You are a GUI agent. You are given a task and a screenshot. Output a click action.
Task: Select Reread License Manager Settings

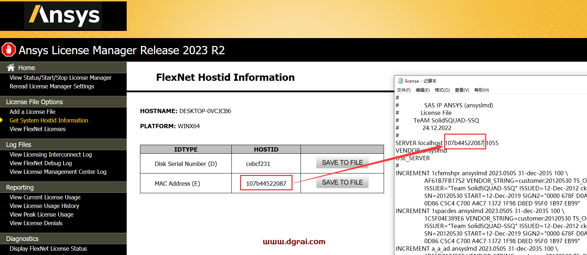click(52, 86)
